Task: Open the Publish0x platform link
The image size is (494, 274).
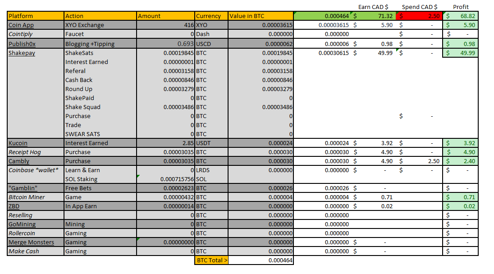Action: pyautogui.click(x=22, y=44)
